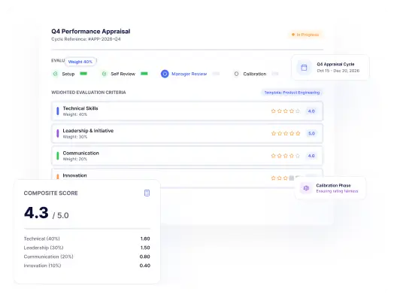Viewport: 394px width, 301px height.
Task: Click the Weight: 40% label under Technical Skills
Action: [x=75, y=114]
